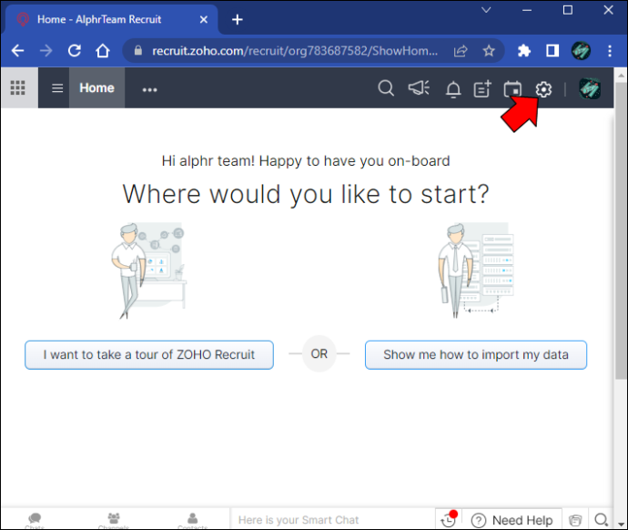The width and height of the screenshot is (628, 530).
Task: Open the Setup gear icon
Action: click(x=543, y=89)
